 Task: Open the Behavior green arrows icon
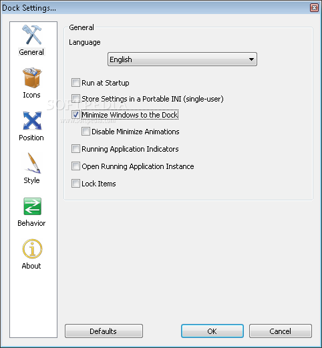coord(32,206)
